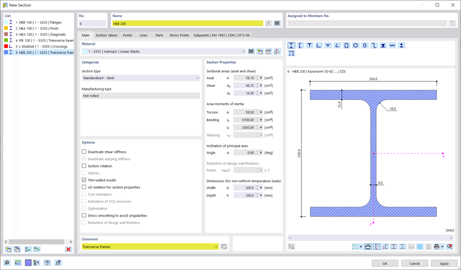This screenshot has height=270, width=461.
Task: Open the Stress Points tab
Action: click(x=179, y=35)
